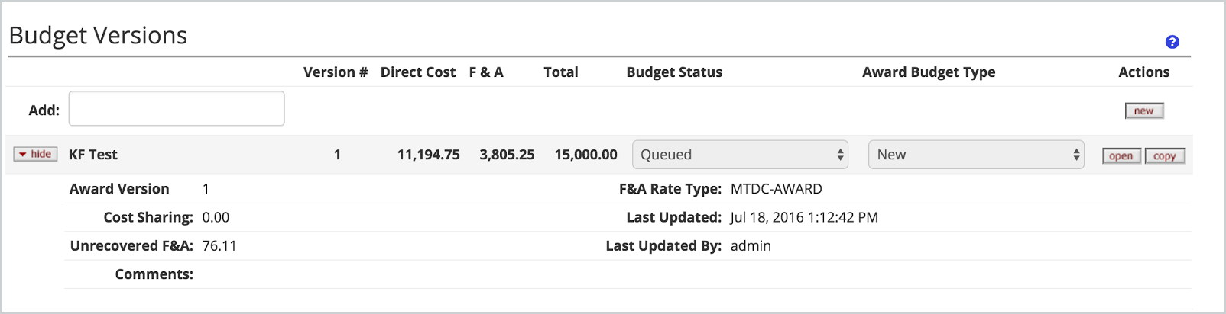The image size is (1226, 314).
Task: Expand the Award Budget Type dropdown showing New
Action: pyautogui.click(x=976, y=155)
